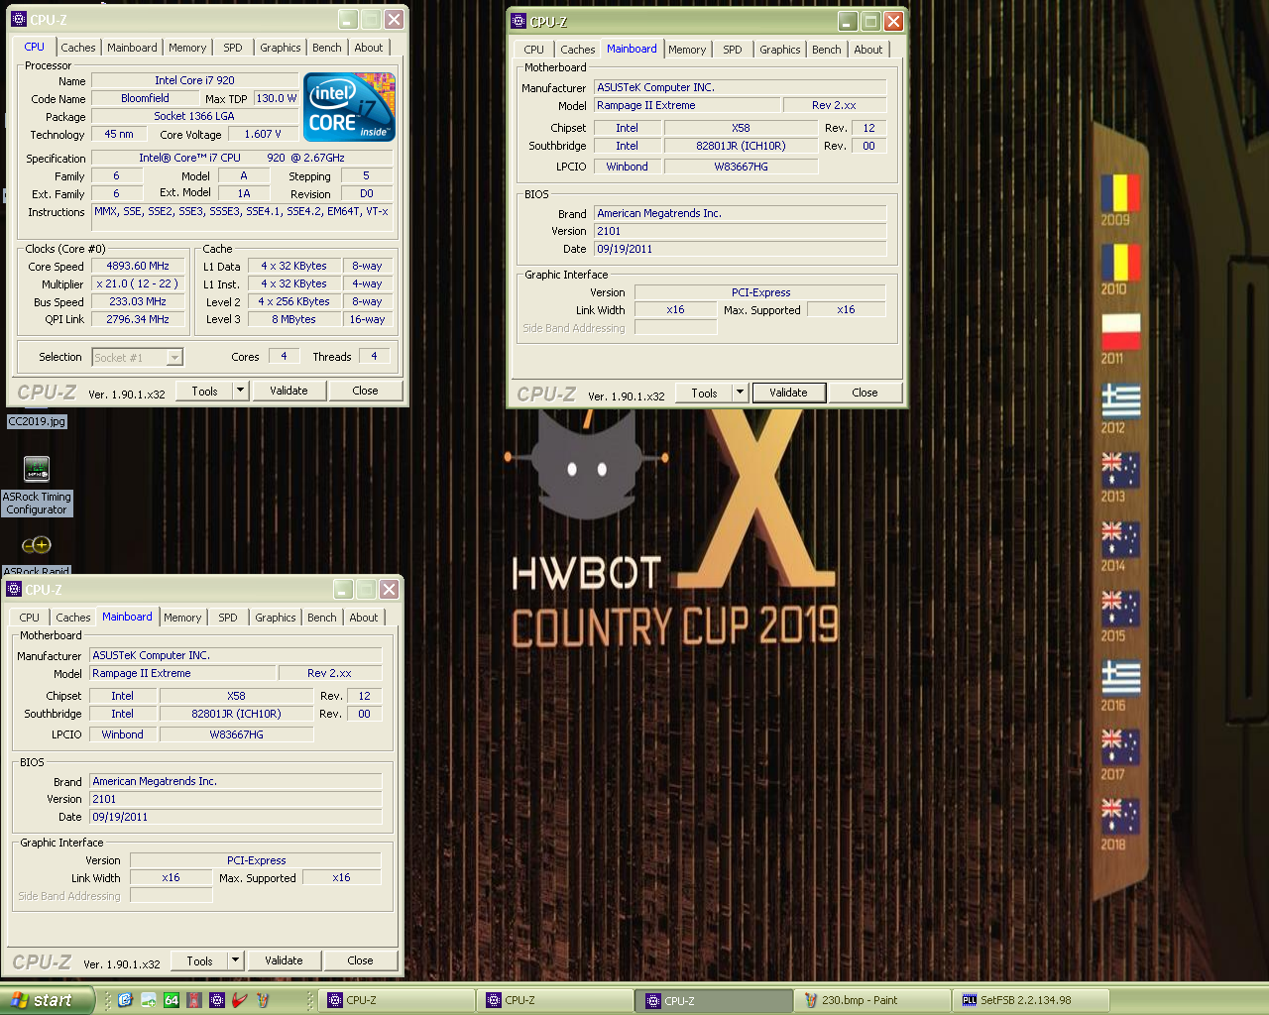The height and width of the screenshot is (1015, 1269).
Task: Open 230.bmp - Paint from the taskbar
Action: click(x=871, y=1000)
